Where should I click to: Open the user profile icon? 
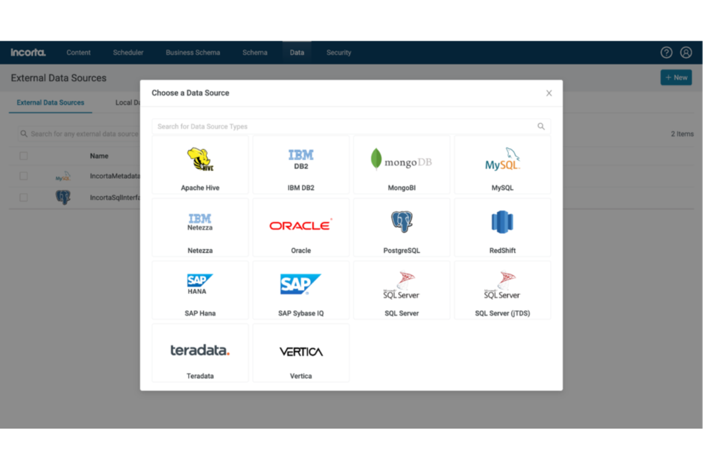point(686,52)
